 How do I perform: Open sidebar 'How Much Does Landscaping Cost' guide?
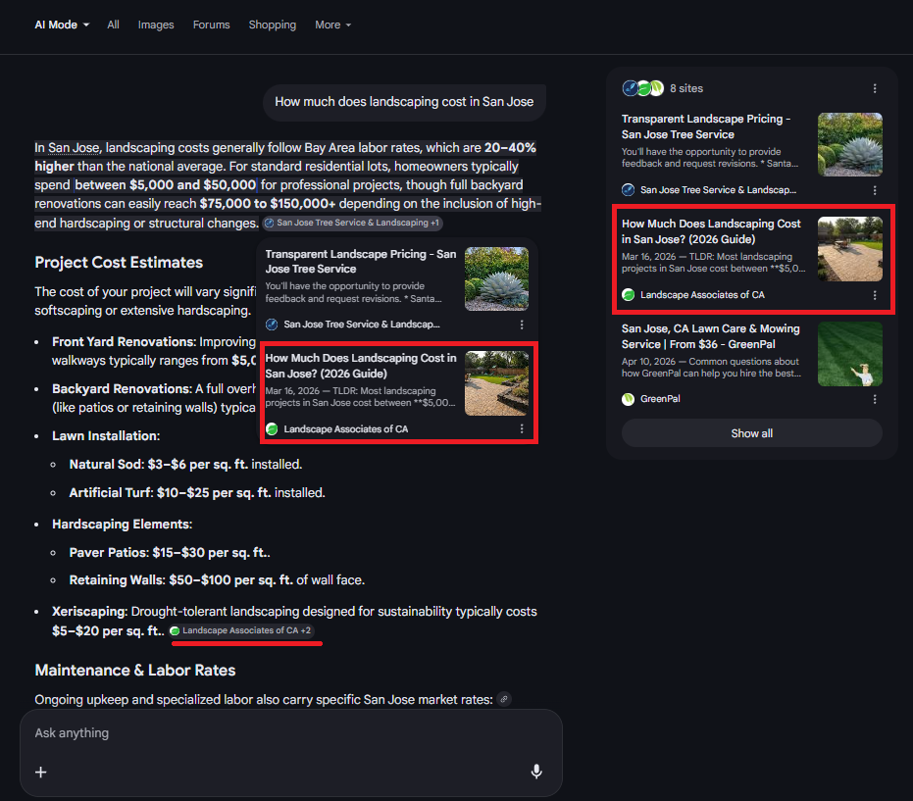[x=711, y=231]
